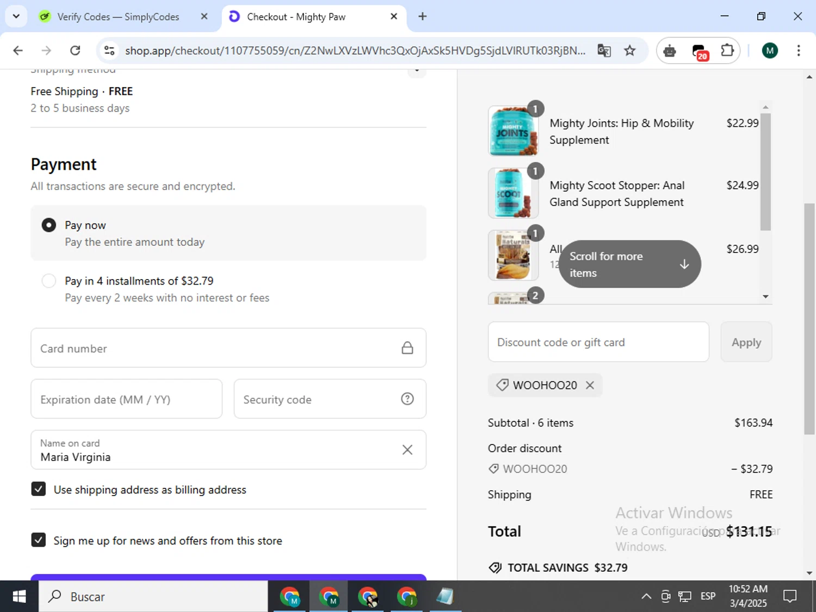The image size is (816, 612).
Task: Click the ESP language indicator
Action: point(708,596)
